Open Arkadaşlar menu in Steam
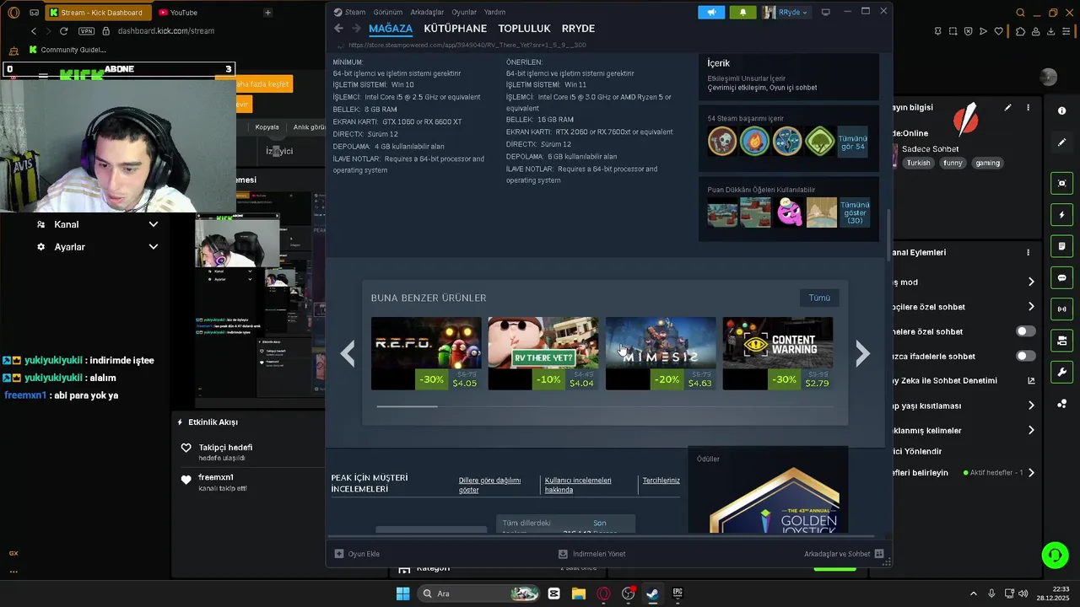The image size is (1080, 607). [427, 12]
